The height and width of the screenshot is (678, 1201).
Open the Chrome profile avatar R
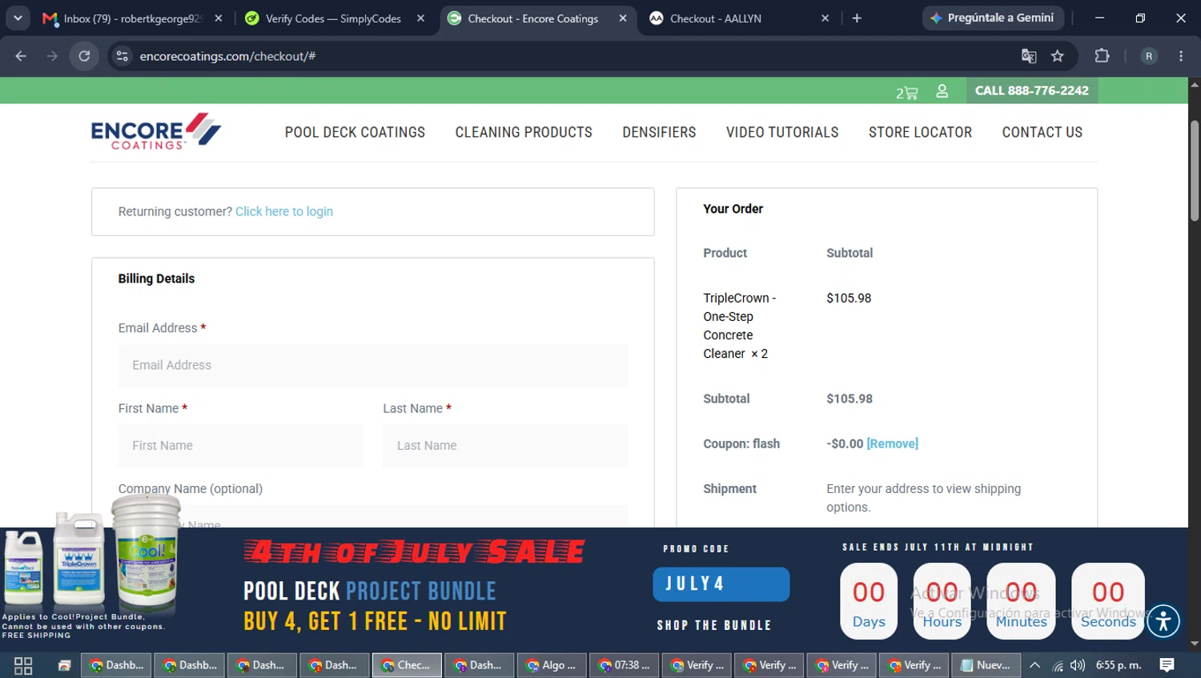1149,56
